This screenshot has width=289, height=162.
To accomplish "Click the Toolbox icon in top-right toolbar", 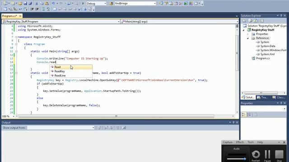I will (181, 3).
